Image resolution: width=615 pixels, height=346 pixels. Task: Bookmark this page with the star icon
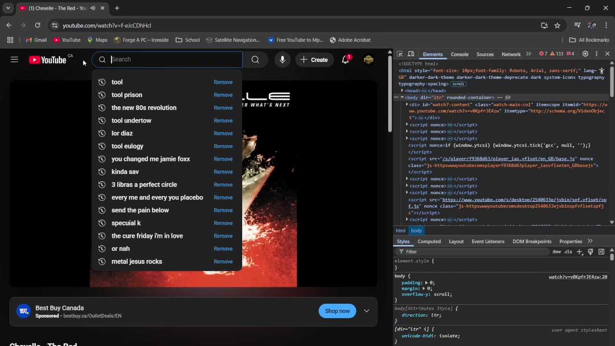coord(557,25)
